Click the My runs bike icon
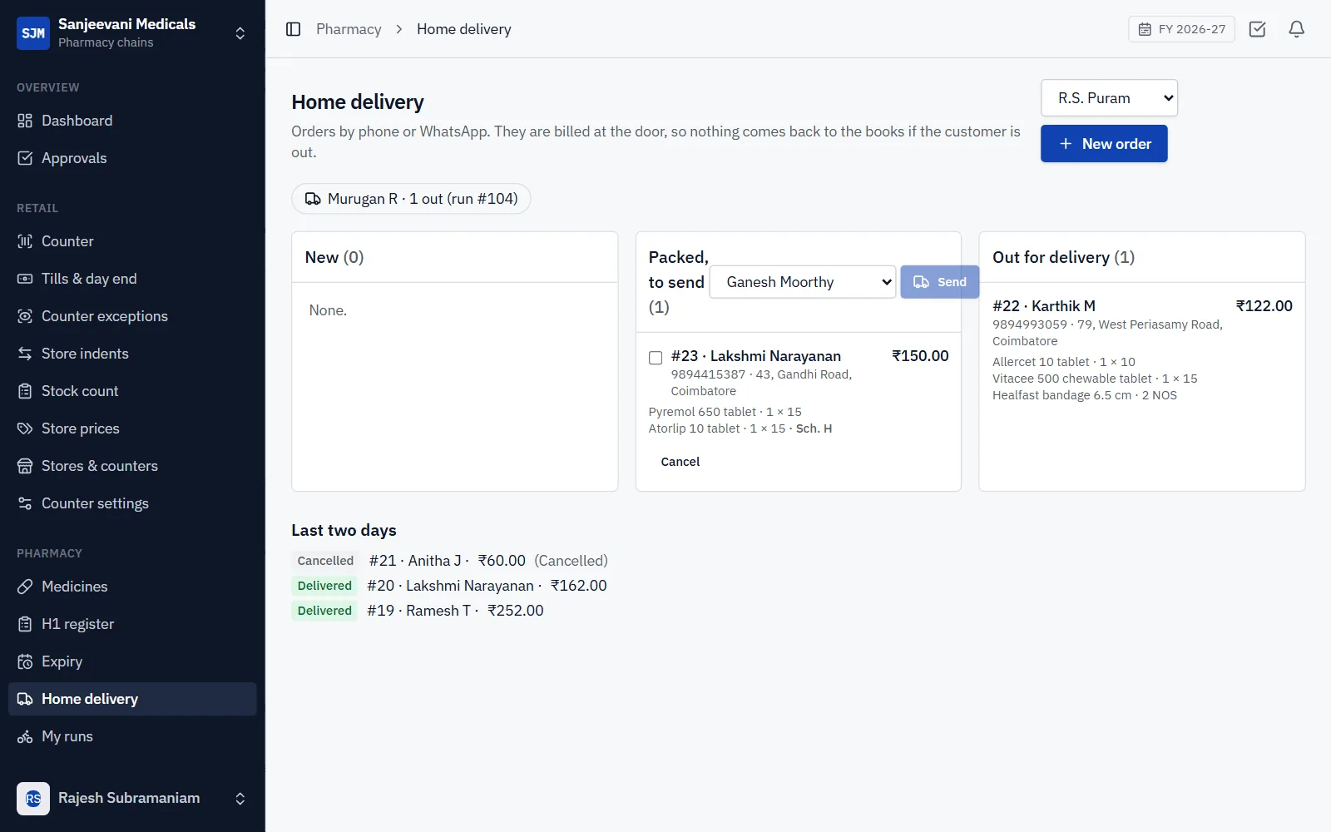This screenshot has height=832, width=1331. pyautogui.click(x=25, y=736)
